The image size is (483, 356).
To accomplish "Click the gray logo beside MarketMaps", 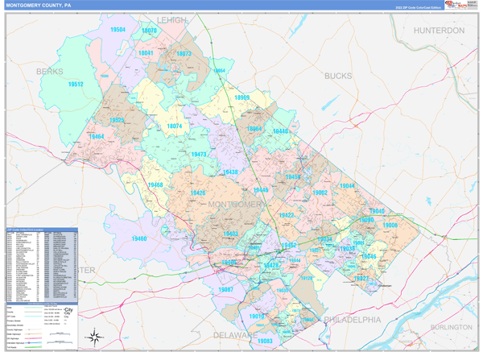I will pyautogui.click(x=473, y=5).
